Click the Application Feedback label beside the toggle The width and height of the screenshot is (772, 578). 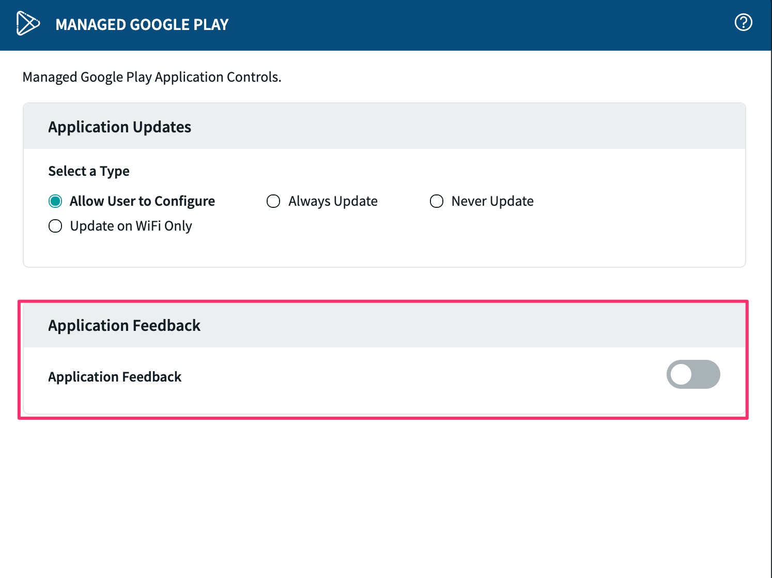click(115, 377)
